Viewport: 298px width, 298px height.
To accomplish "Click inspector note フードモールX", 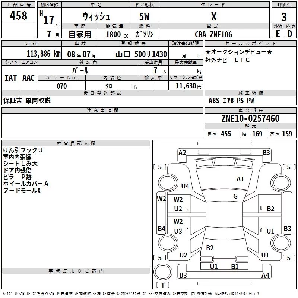I will (x=22, y=190).
